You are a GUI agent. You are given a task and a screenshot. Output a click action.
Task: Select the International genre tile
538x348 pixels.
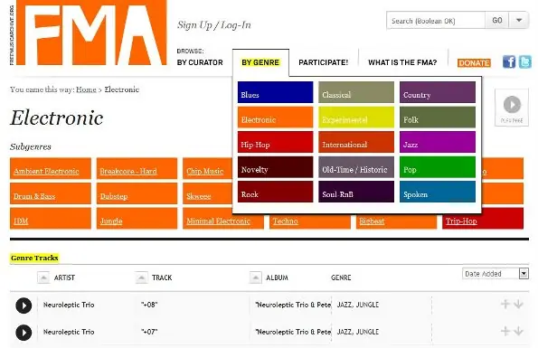click(356, 142)
